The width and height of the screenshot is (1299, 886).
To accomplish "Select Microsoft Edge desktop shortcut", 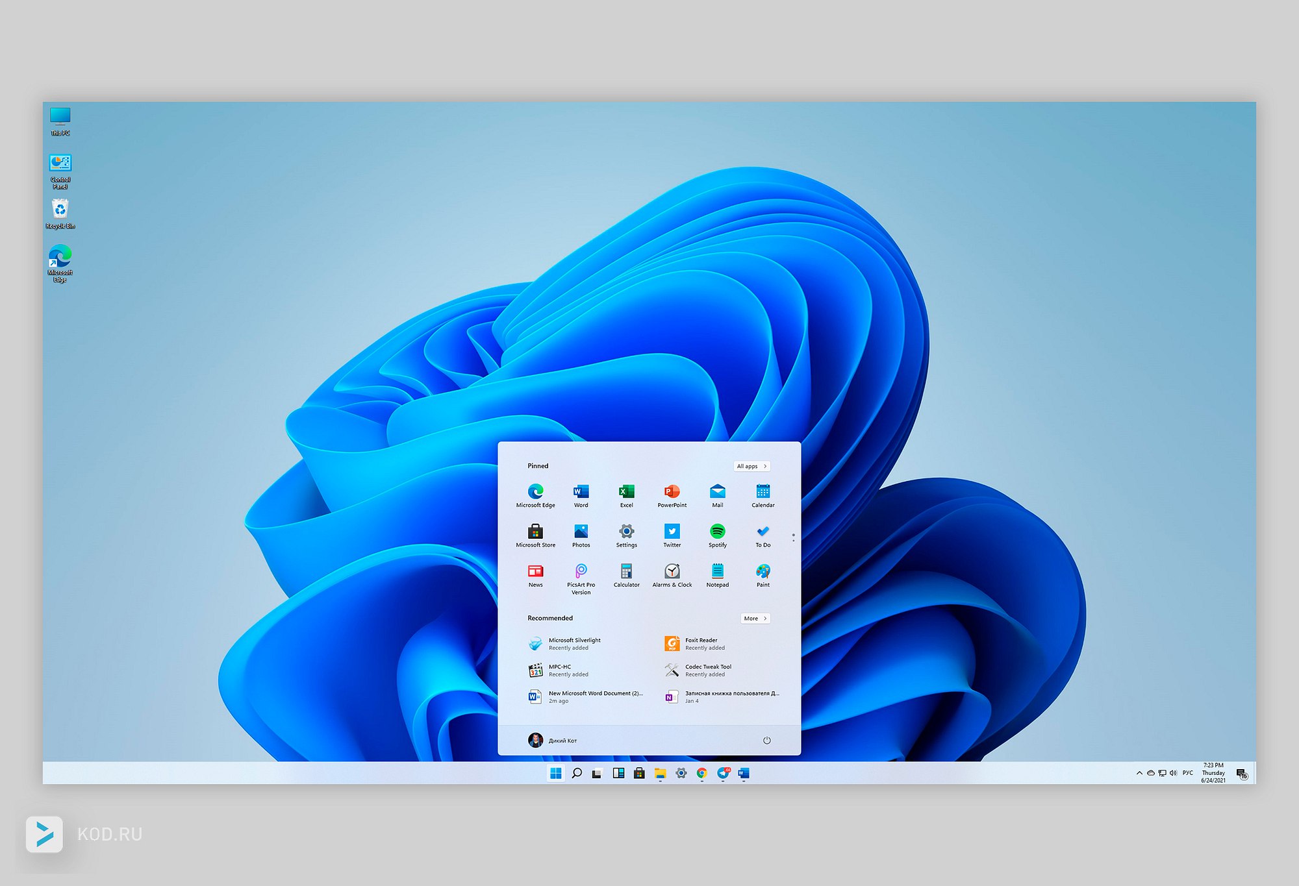I will click(60, 264).
